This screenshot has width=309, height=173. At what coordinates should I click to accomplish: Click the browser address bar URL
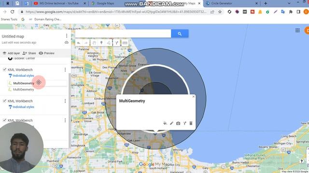coord(116,12)
